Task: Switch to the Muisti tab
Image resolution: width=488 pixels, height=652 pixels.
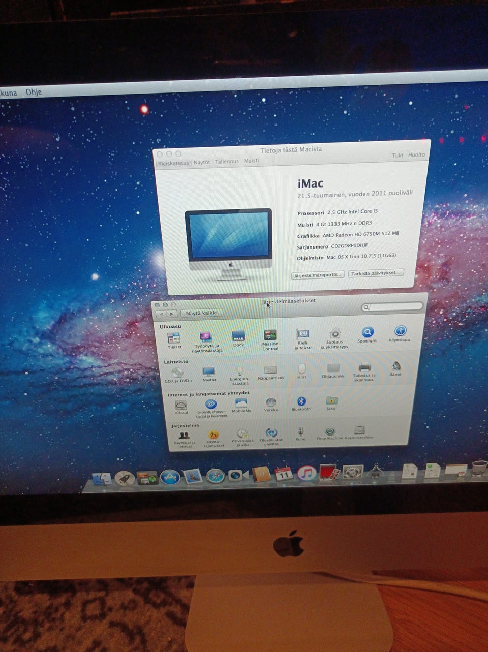Action: [x=251, y=161]
